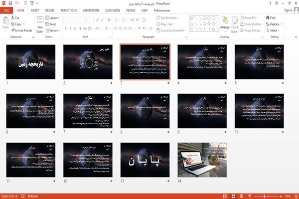Screen dimensions: 299x199
Task: Adjust the zoom slider
Action: point(264,196)
